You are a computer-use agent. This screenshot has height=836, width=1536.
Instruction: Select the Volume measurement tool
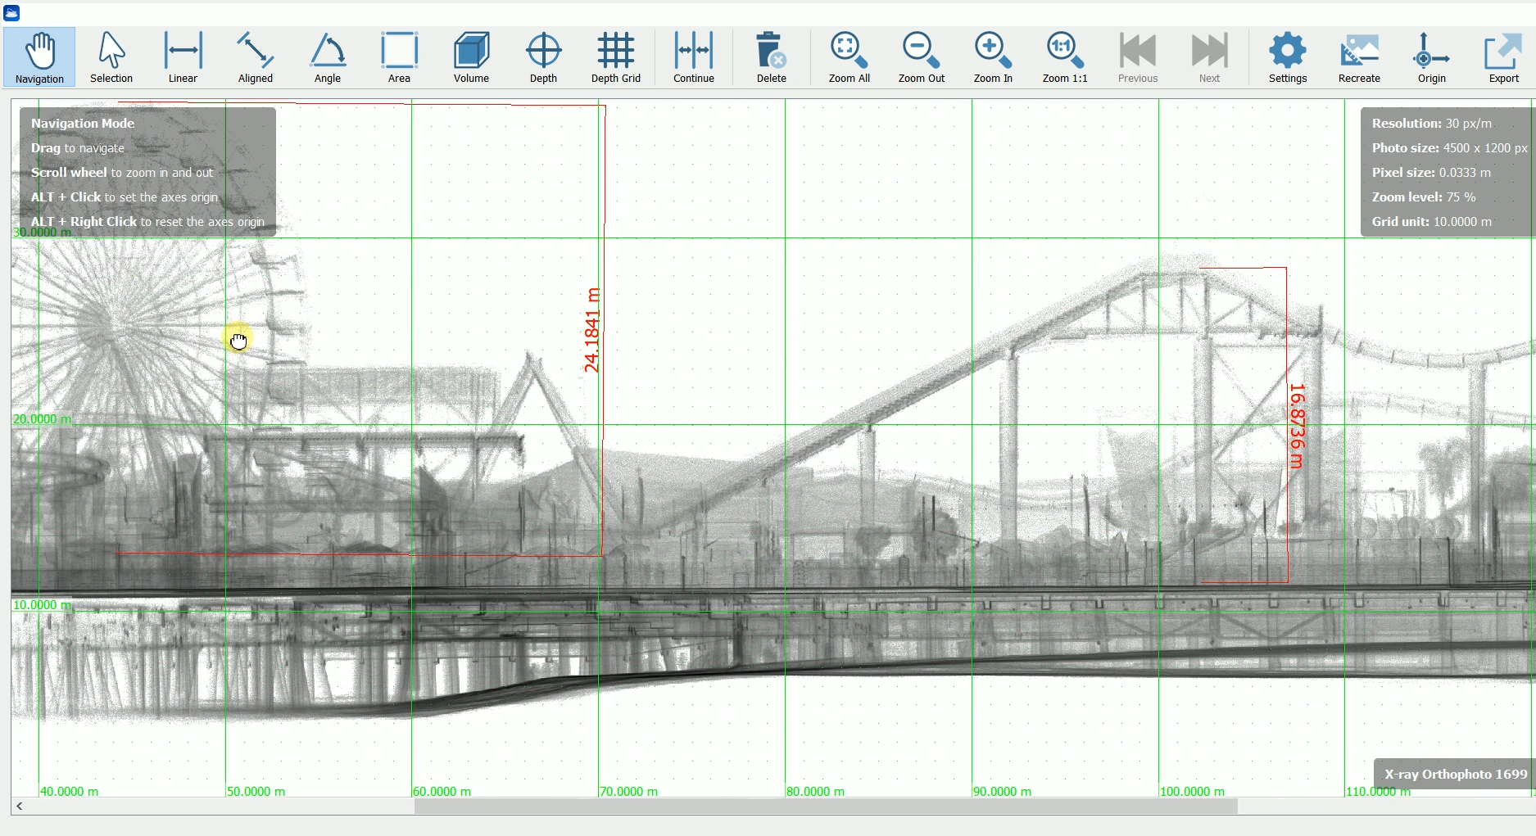[x=470, y=56]
